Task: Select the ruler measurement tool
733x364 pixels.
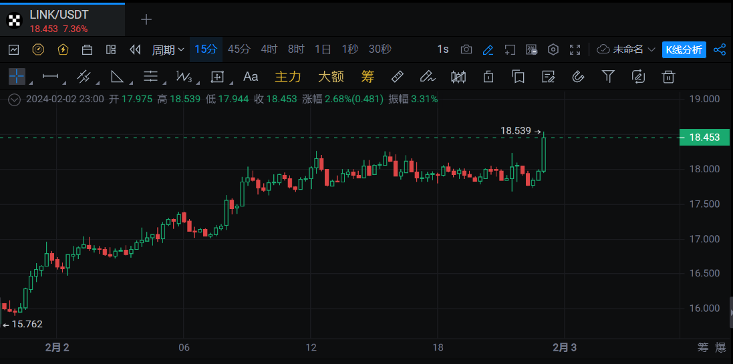Action: point(397,77)
